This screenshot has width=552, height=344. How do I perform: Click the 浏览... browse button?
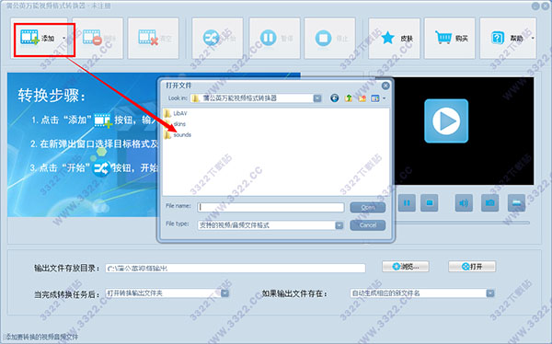[406, 267]
